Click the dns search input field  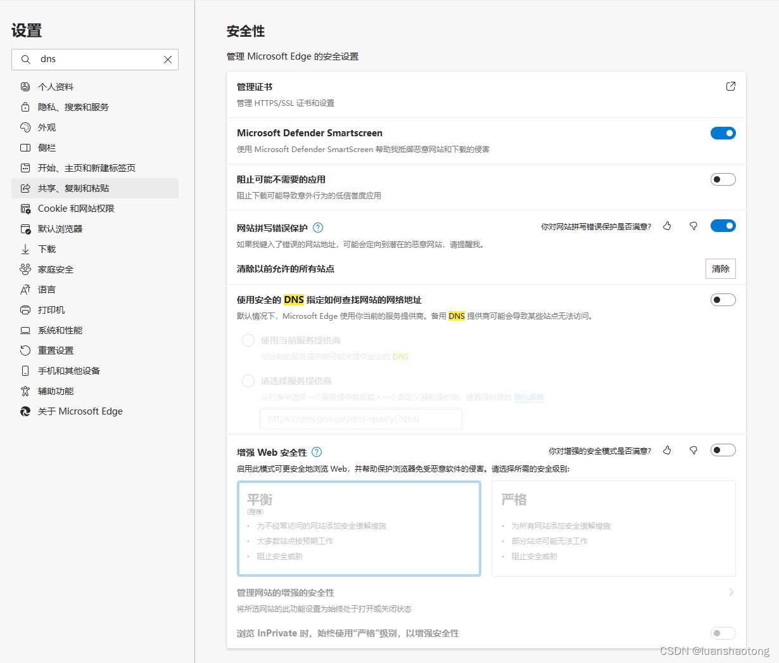95,60
